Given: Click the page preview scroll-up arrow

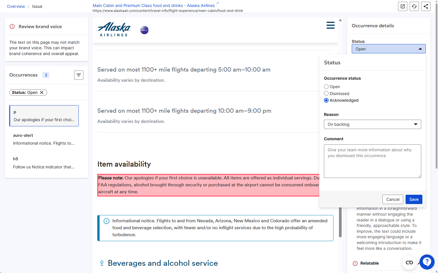Looking at the screenshot, I should point(340,20).
